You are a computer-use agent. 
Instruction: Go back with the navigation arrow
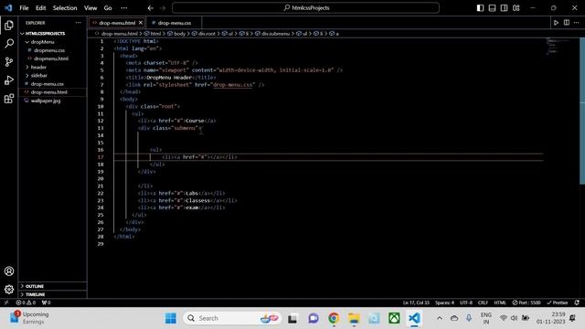pyautogui.click(x=150, y=8)
